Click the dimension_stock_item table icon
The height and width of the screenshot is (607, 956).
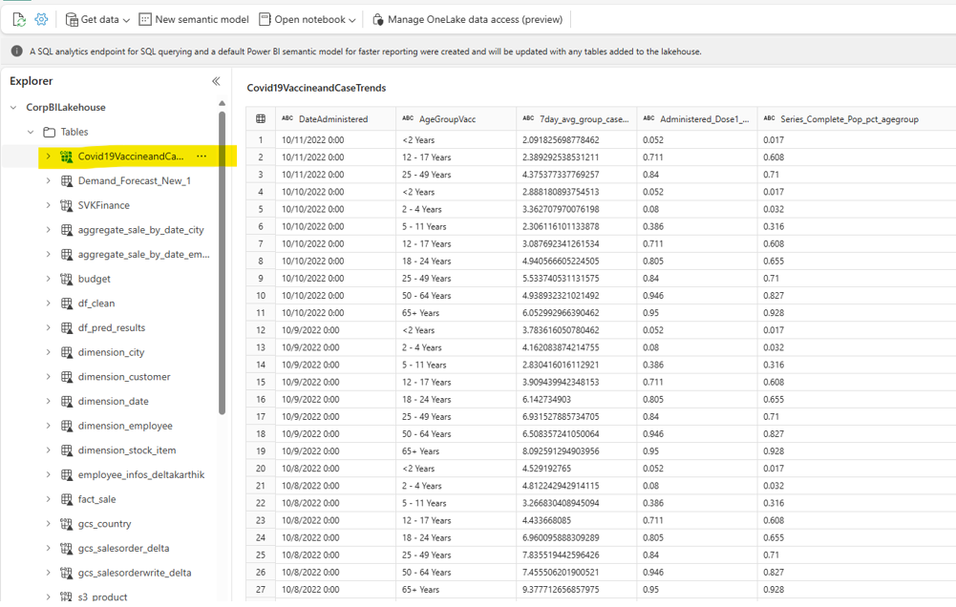tap(67, 450)
